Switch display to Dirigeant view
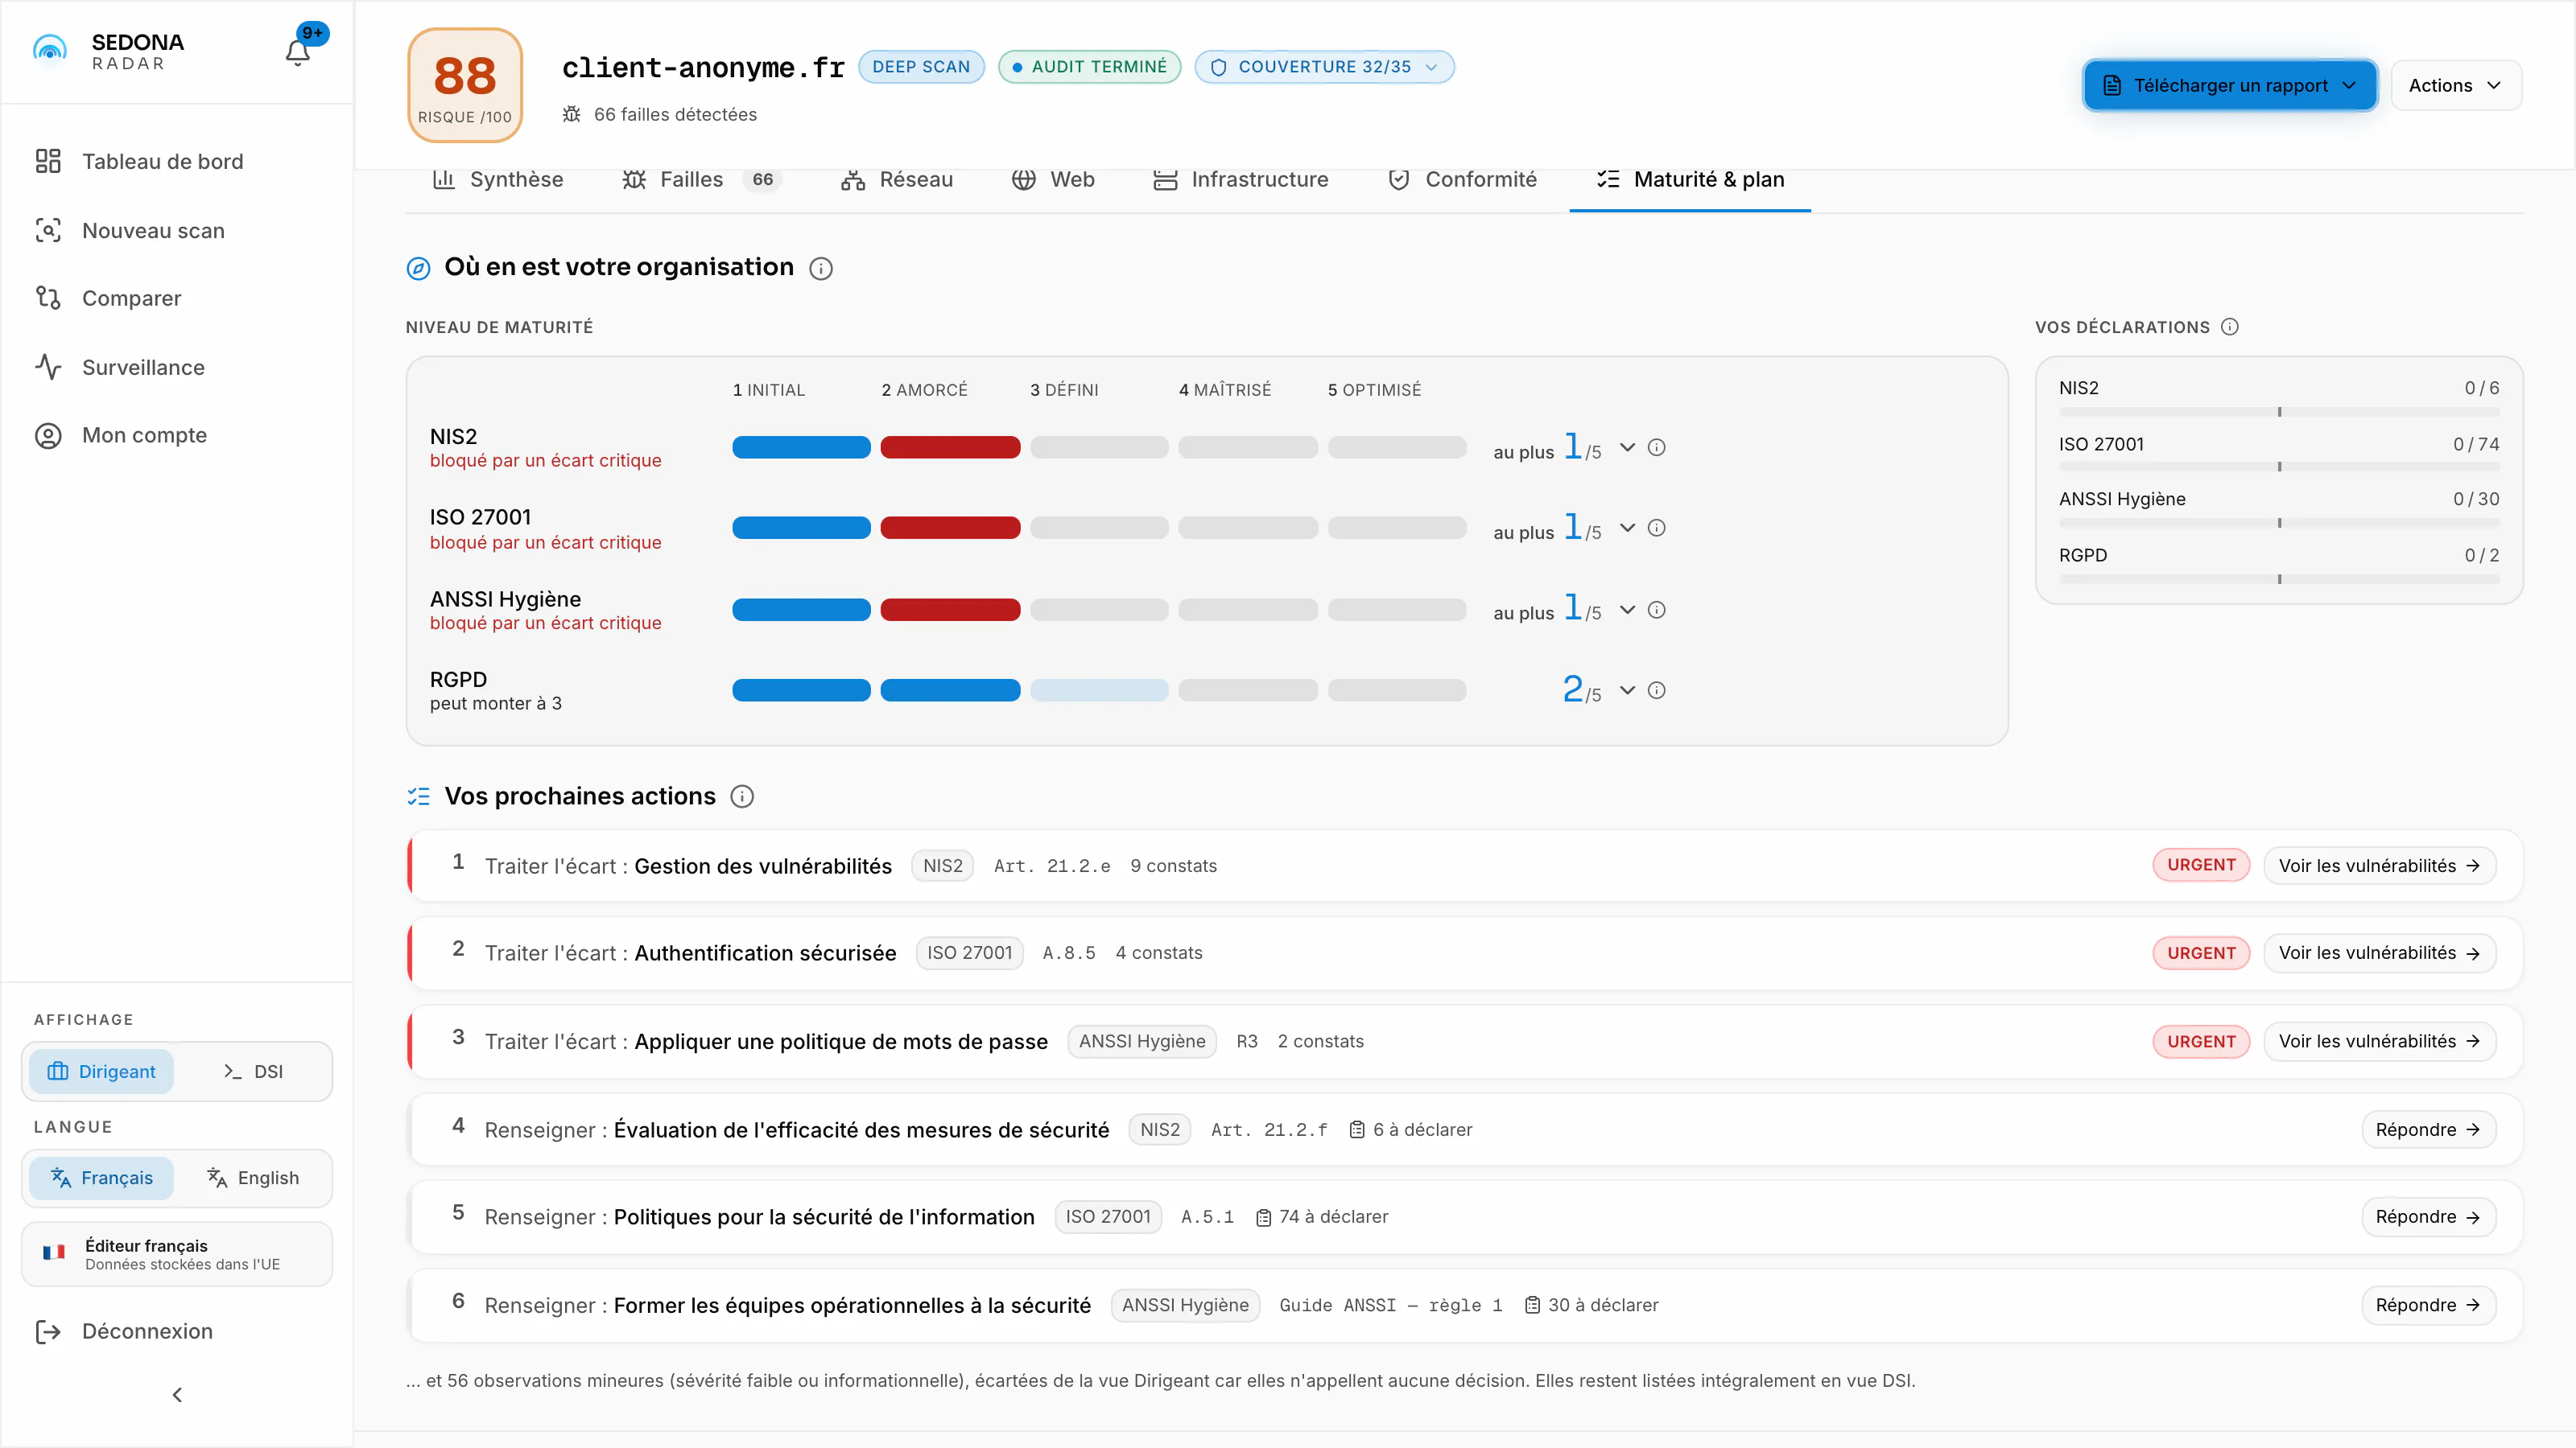The image size is (2576, 1448). tap(101, 1072)
